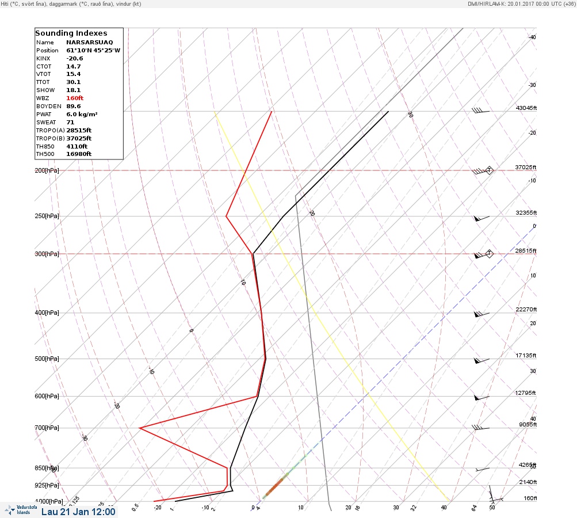Click the 250[hPa] pressure label
Viewport: 577px width, 518px height.
(x=47, y=216)
